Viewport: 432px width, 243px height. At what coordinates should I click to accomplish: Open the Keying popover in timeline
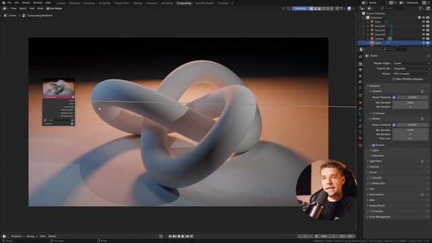click(x=32, y=236)
